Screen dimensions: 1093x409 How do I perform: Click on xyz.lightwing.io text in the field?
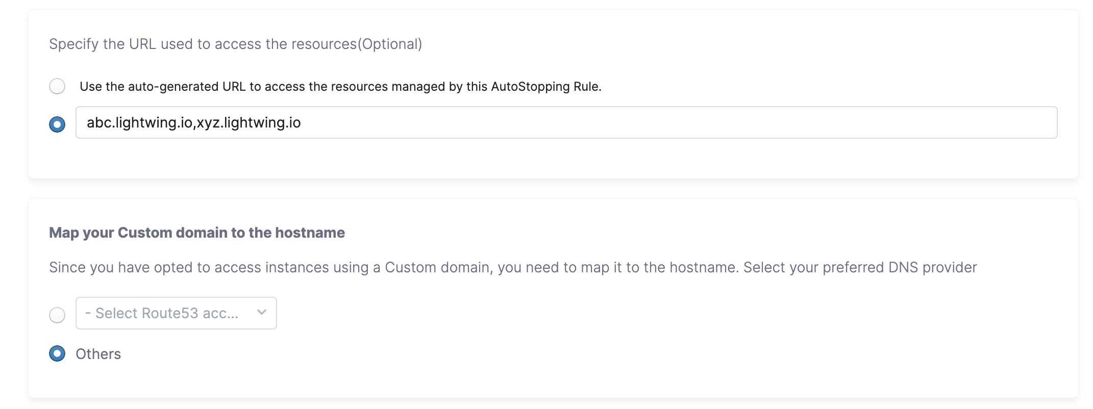click(x=249, y=123)
